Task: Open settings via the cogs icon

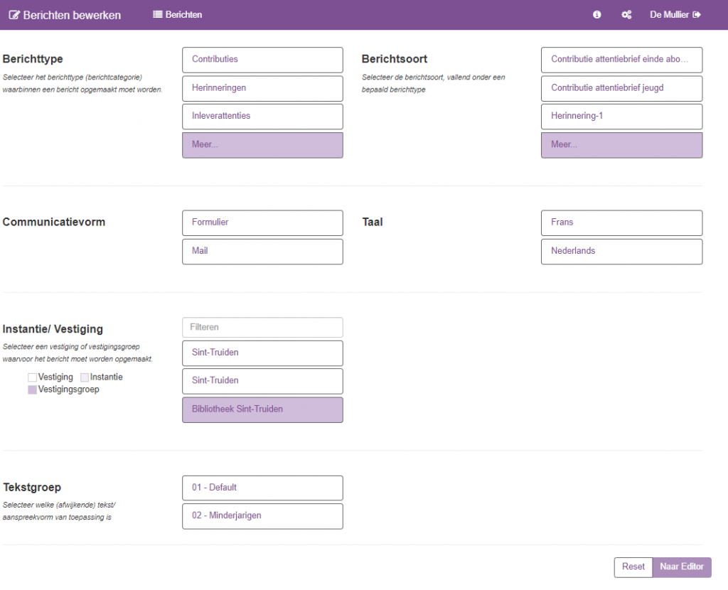Action: (626, 15)
